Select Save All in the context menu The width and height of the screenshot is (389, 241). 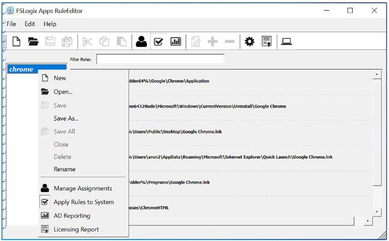(83, 131)
